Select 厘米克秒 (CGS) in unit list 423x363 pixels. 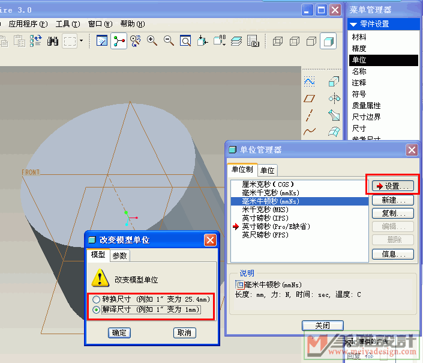pos(268,185)
